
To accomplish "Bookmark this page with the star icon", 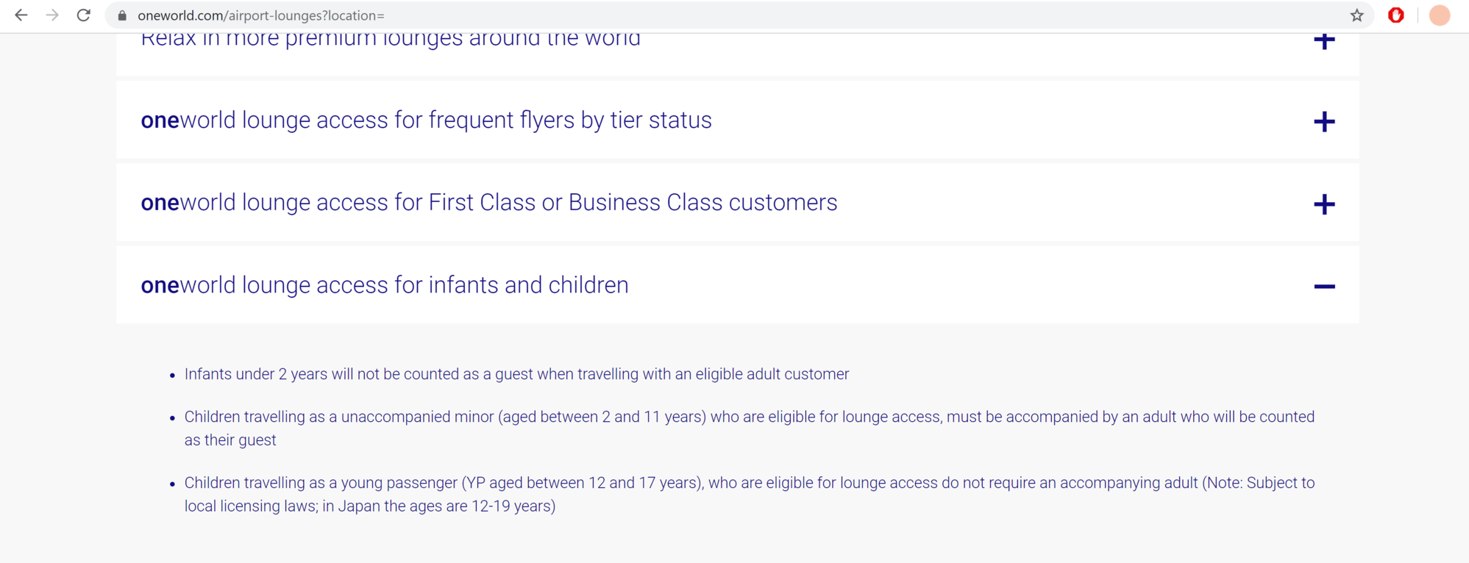I will (1356, 15).
